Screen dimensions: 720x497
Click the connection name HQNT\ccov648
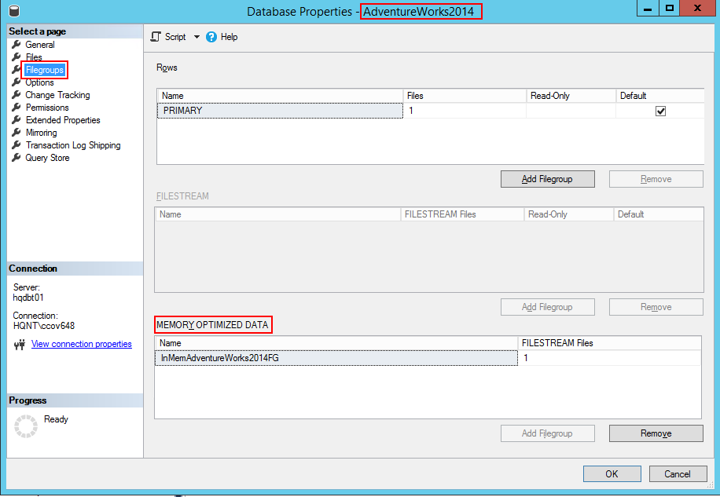[x=43, y=326]
